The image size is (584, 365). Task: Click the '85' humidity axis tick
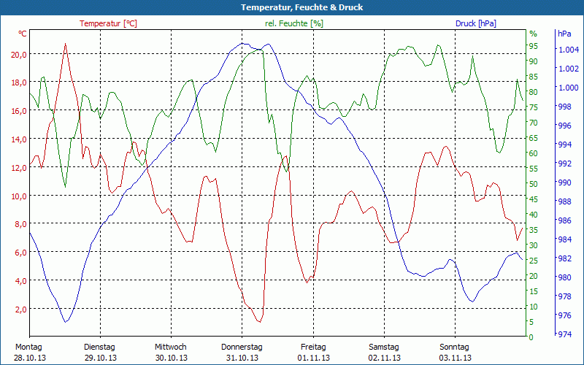(x=534, y=77)
